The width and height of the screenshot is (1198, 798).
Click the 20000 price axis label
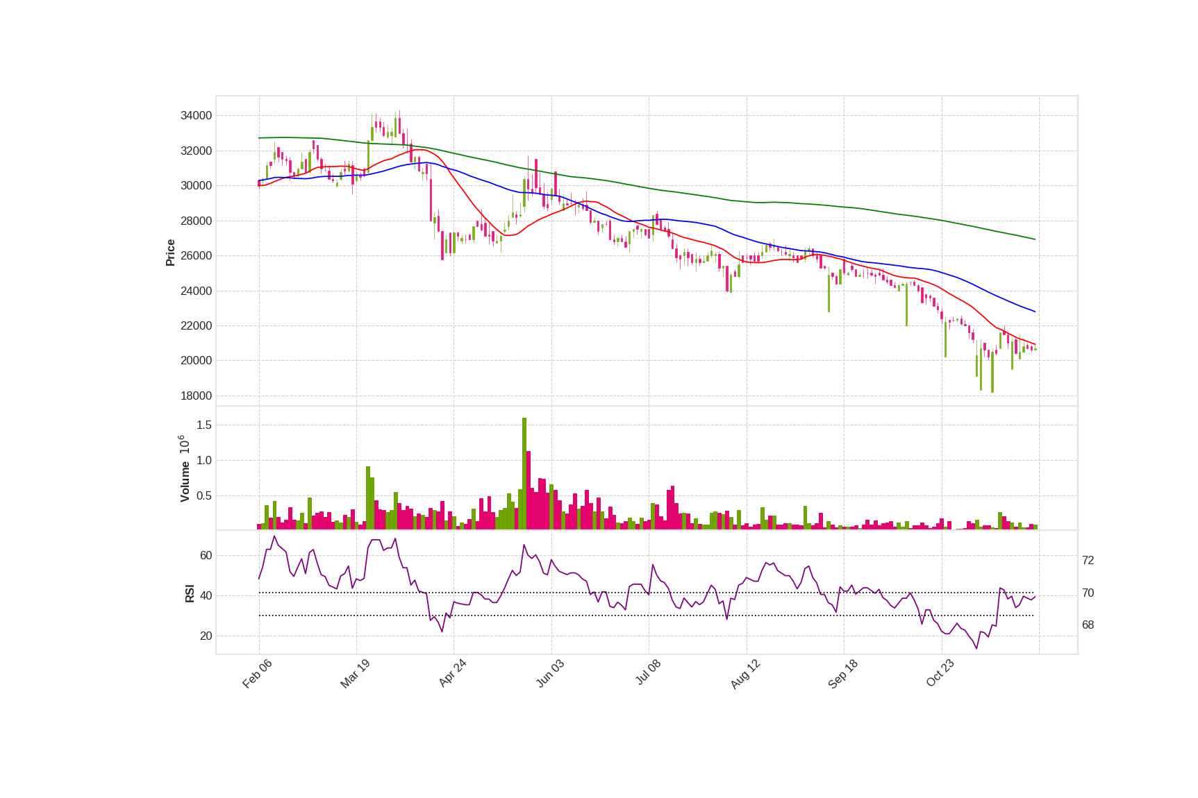(x=196, y=360)
